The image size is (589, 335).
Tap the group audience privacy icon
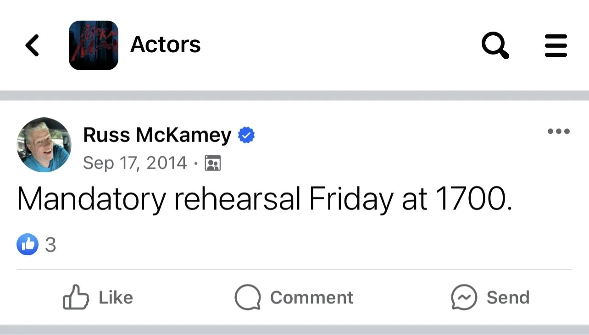click(x=212, y=163)
